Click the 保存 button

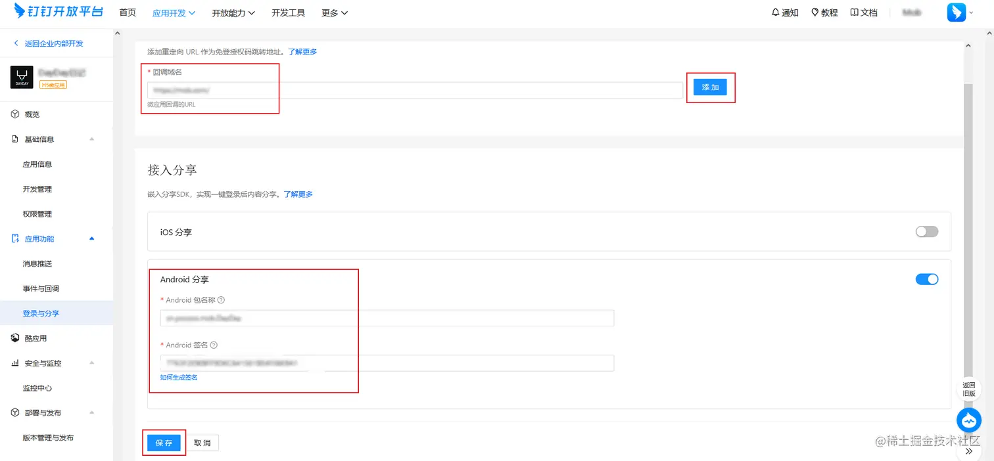tap(164, 443)
